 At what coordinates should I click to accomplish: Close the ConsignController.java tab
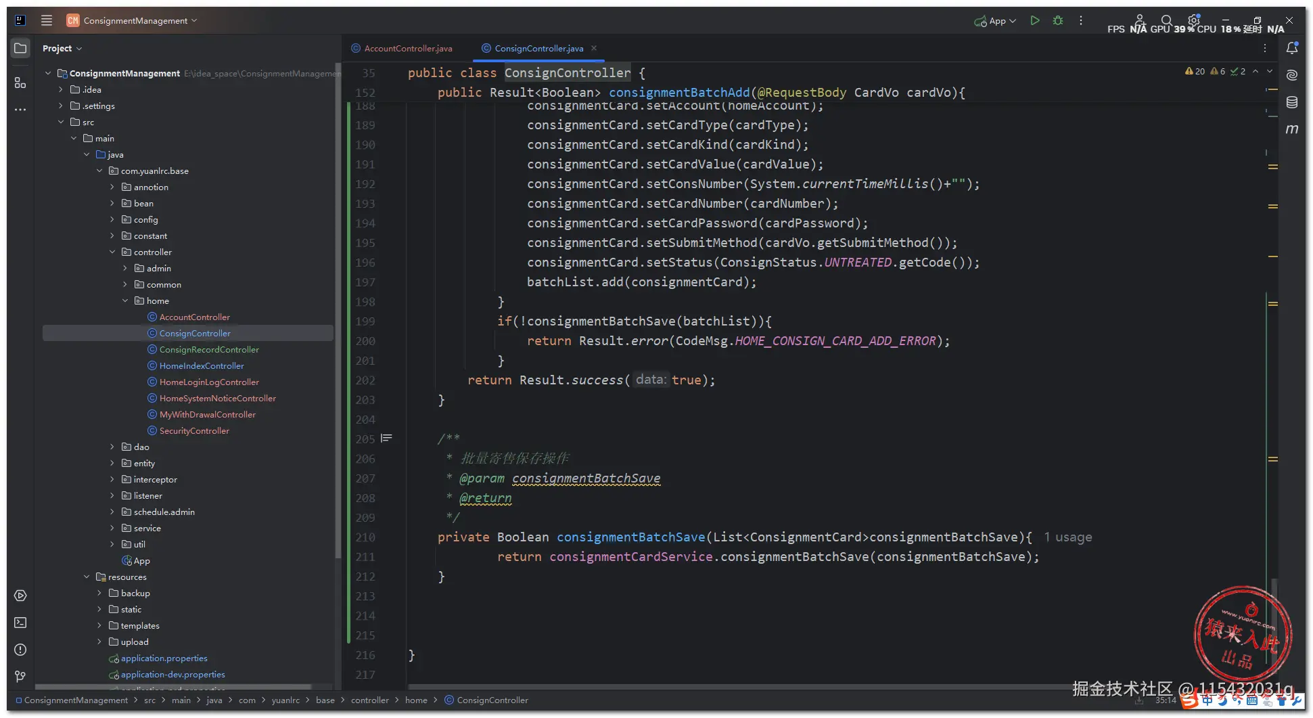click(x=594, y=48)
